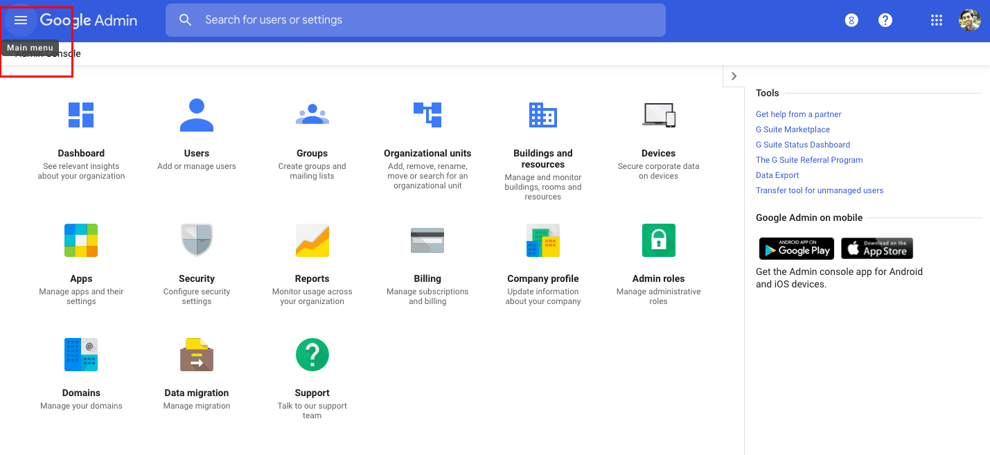
Task: Open the Data Export link
Action: pos(777,175)
